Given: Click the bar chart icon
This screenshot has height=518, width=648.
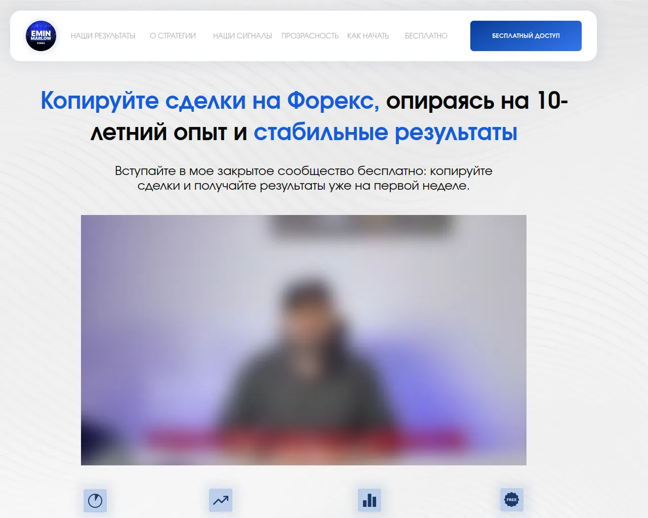Looking at the screenshot, I should [x=370, y=500].
